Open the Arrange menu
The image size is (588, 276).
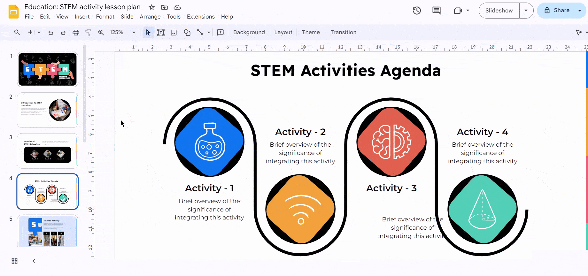point(150,17)
